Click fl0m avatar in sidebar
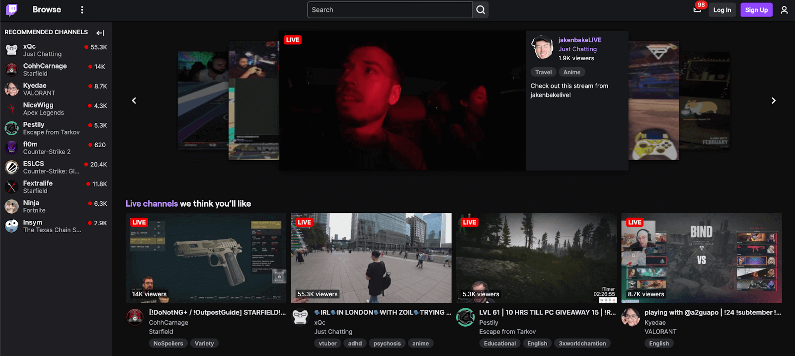The image size is (795, 356). (12, 148)
